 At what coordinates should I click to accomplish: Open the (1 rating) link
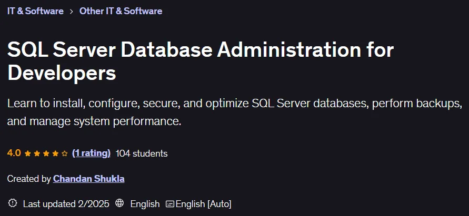[91, 153]
